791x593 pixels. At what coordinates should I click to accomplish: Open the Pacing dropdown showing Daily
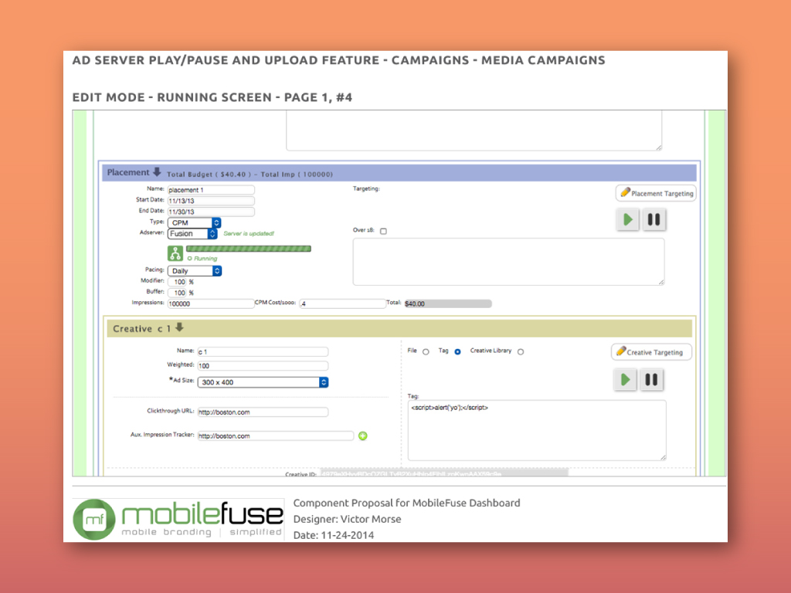point(194,271)
